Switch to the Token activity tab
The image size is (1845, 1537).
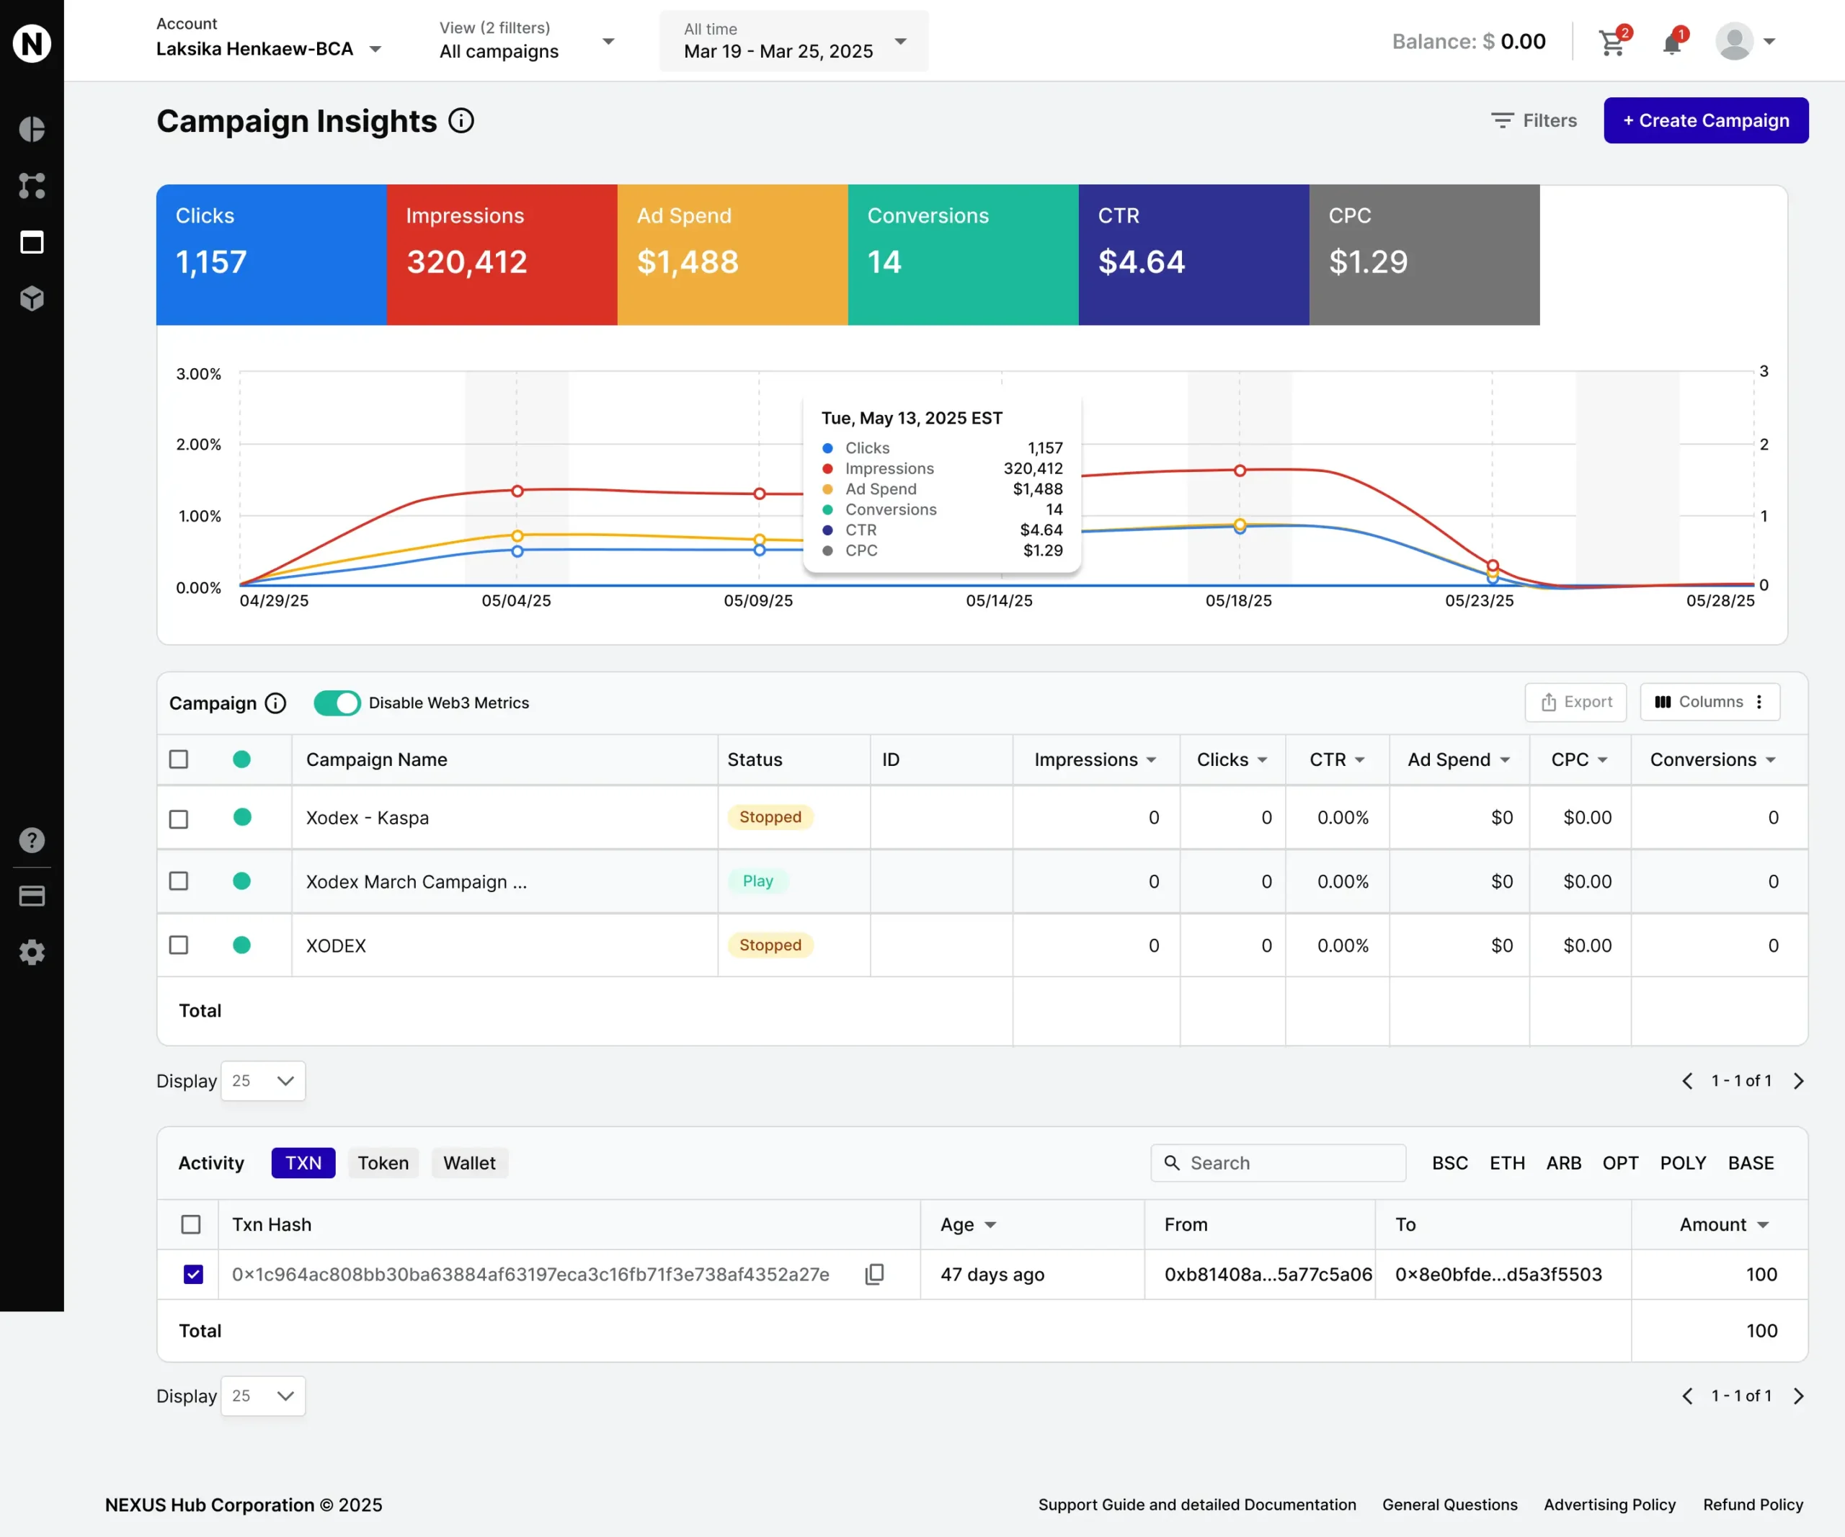383,1163
